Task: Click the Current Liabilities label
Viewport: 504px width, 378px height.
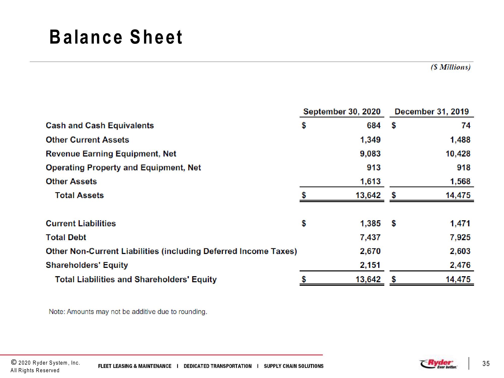Action: pyautogui.click(x=81, y=223)
